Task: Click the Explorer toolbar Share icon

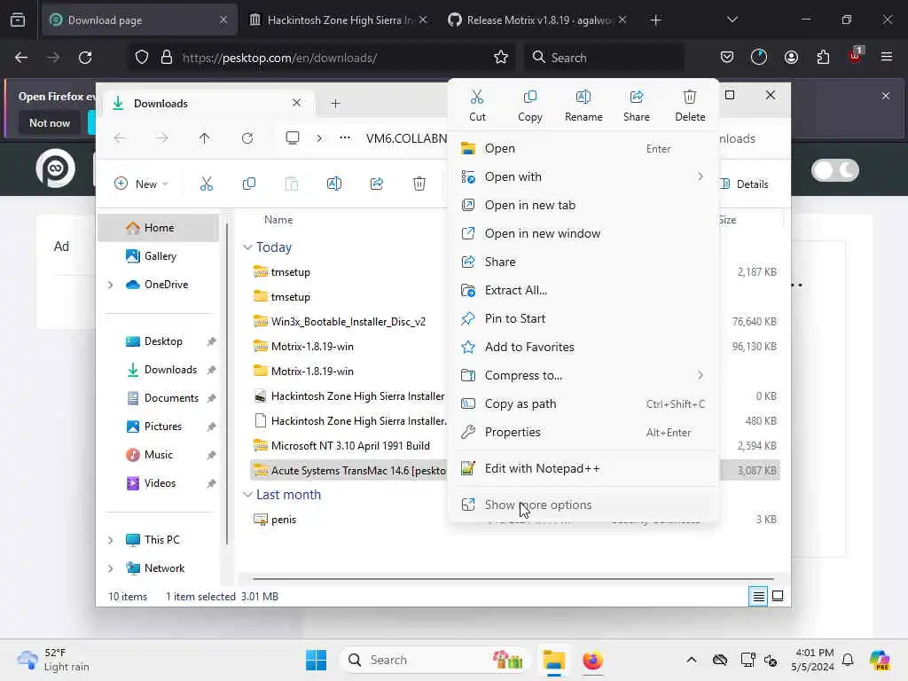Action: [377, 184]
